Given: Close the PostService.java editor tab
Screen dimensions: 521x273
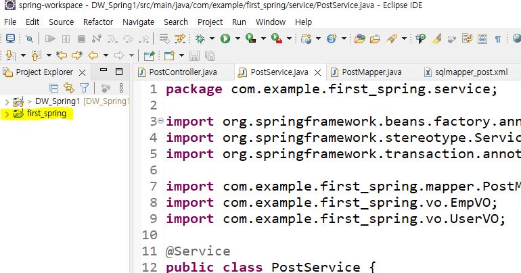Looking at the screenshot, I should (317, 72).
